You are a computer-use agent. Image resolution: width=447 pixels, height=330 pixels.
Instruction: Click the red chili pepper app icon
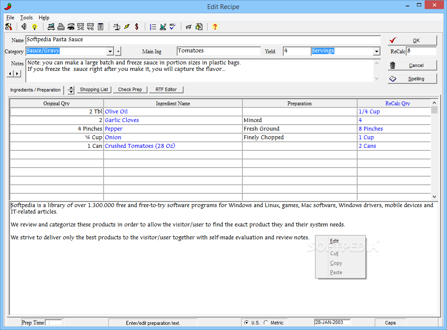click(x=8, y=6)
